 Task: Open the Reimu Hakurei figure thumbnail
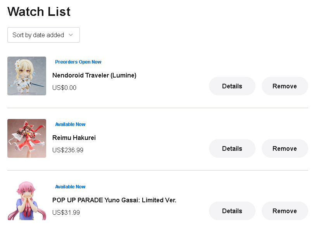pyautogui.click(x=27, y=138)
